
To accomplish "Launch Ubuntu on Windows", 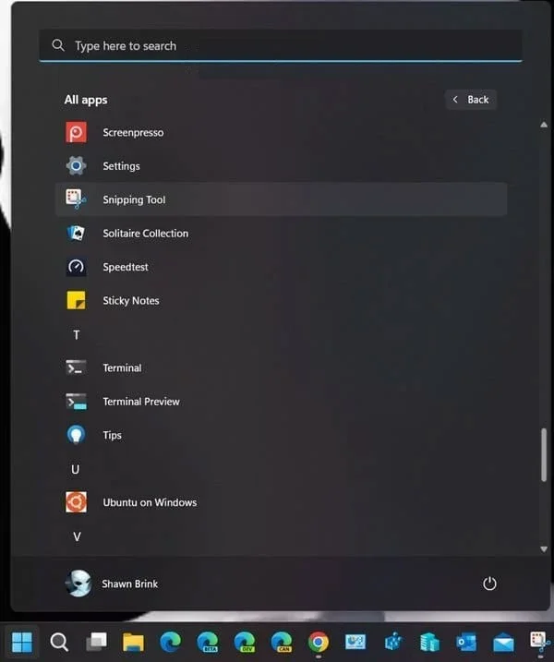I will click(281, 502).
